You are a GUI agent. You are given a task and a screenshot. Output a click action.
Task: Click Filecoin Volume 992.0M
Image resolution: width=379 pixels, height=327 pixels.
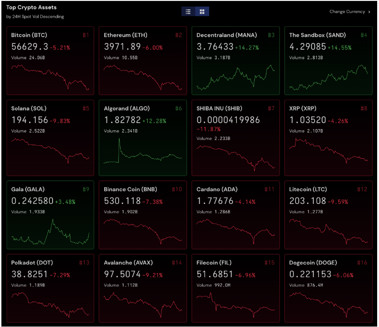213,285
